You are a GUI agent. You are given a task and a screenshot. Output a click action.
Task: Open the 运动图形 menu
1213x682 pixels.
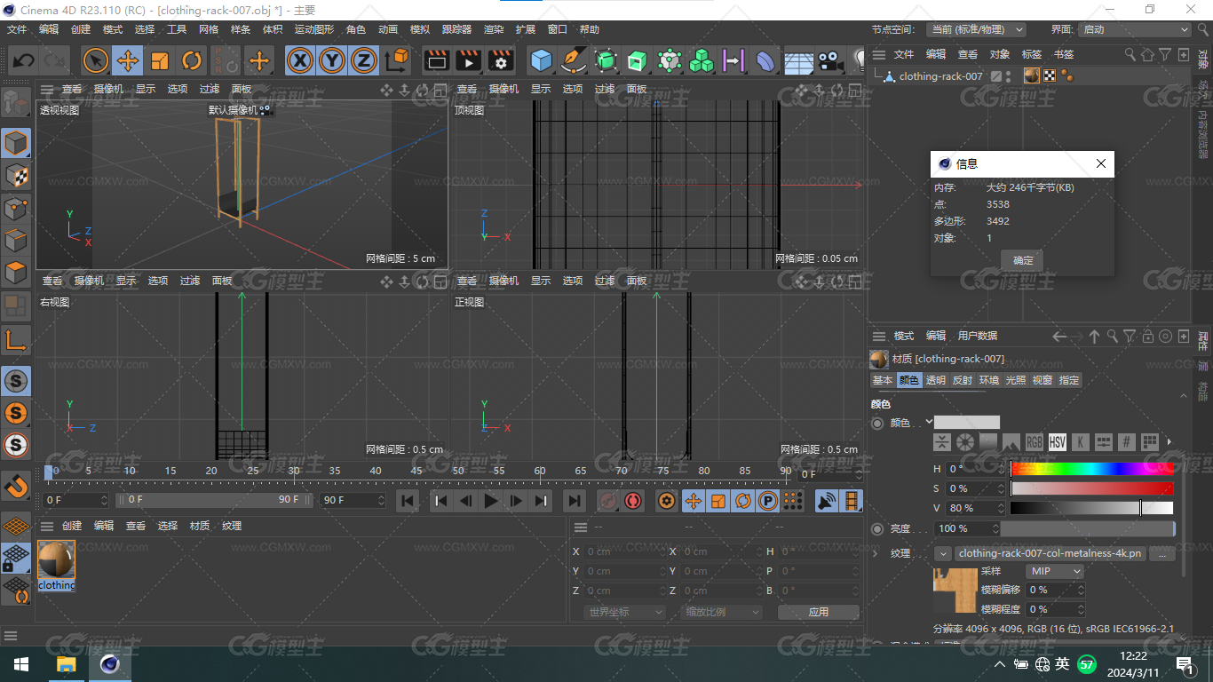(314, 29)
